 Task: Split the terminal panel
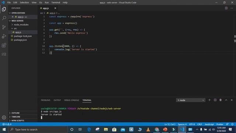click(x=215, y=100)
